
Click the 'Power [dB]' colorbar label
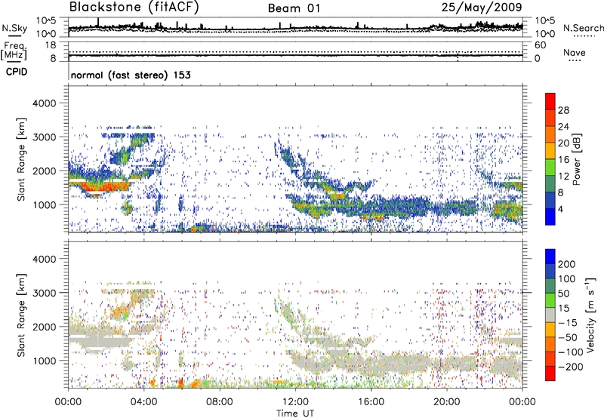click(x=577, y=159)
